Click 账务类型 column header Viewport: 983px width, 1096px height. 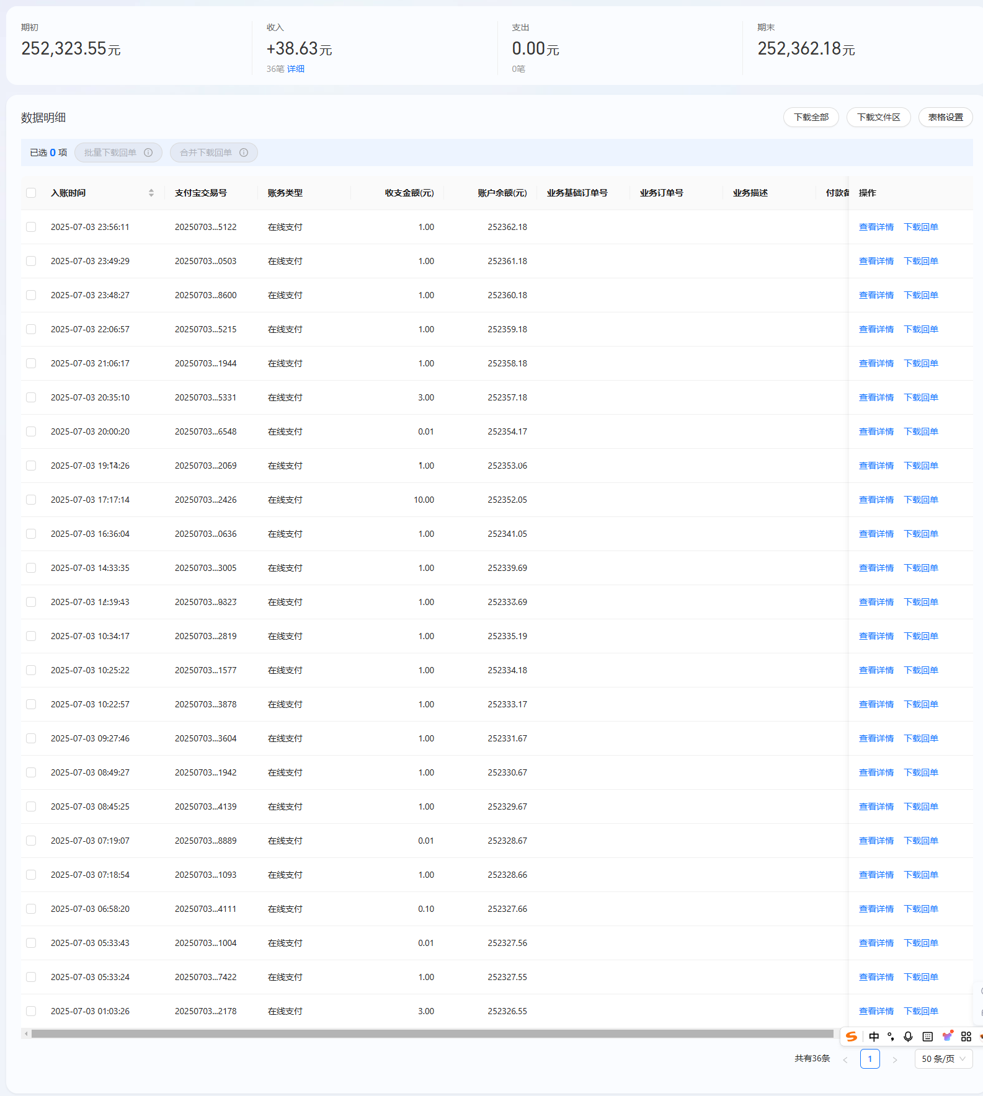tap(285, 193)
